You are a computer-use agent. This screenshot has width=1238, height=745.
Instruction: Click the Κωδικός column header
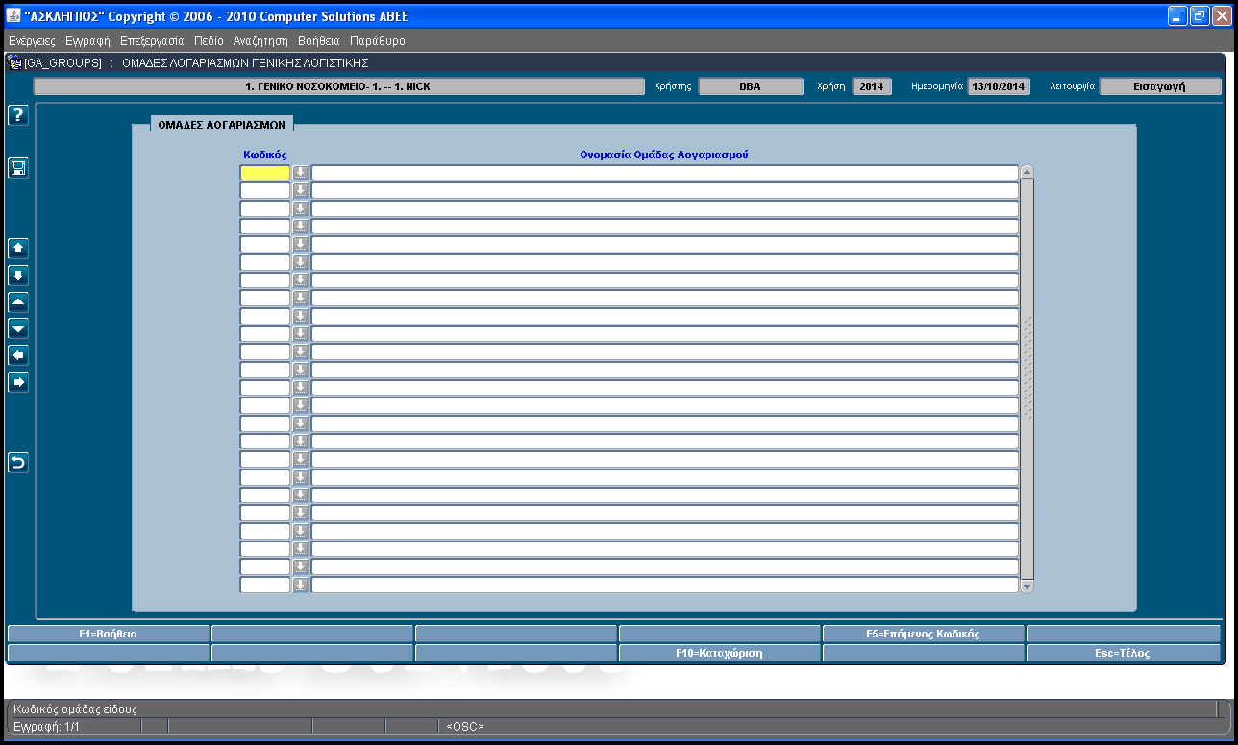(x=265, y=155)
